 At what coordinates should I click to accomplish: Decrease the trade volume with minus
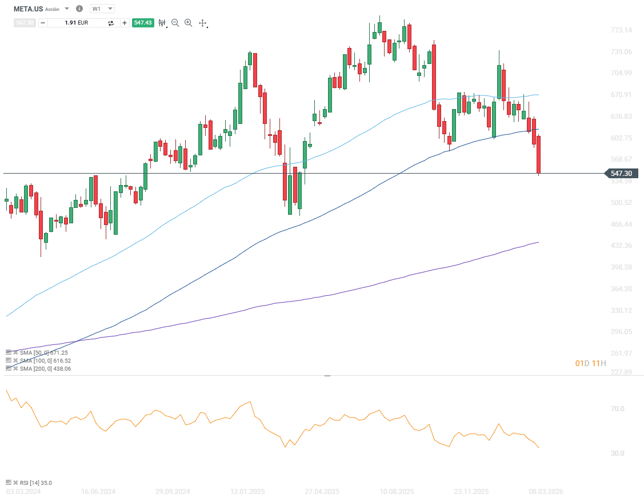43,23
